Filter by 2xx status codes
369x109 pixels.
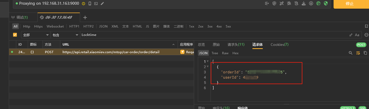[x=201, y=26]
